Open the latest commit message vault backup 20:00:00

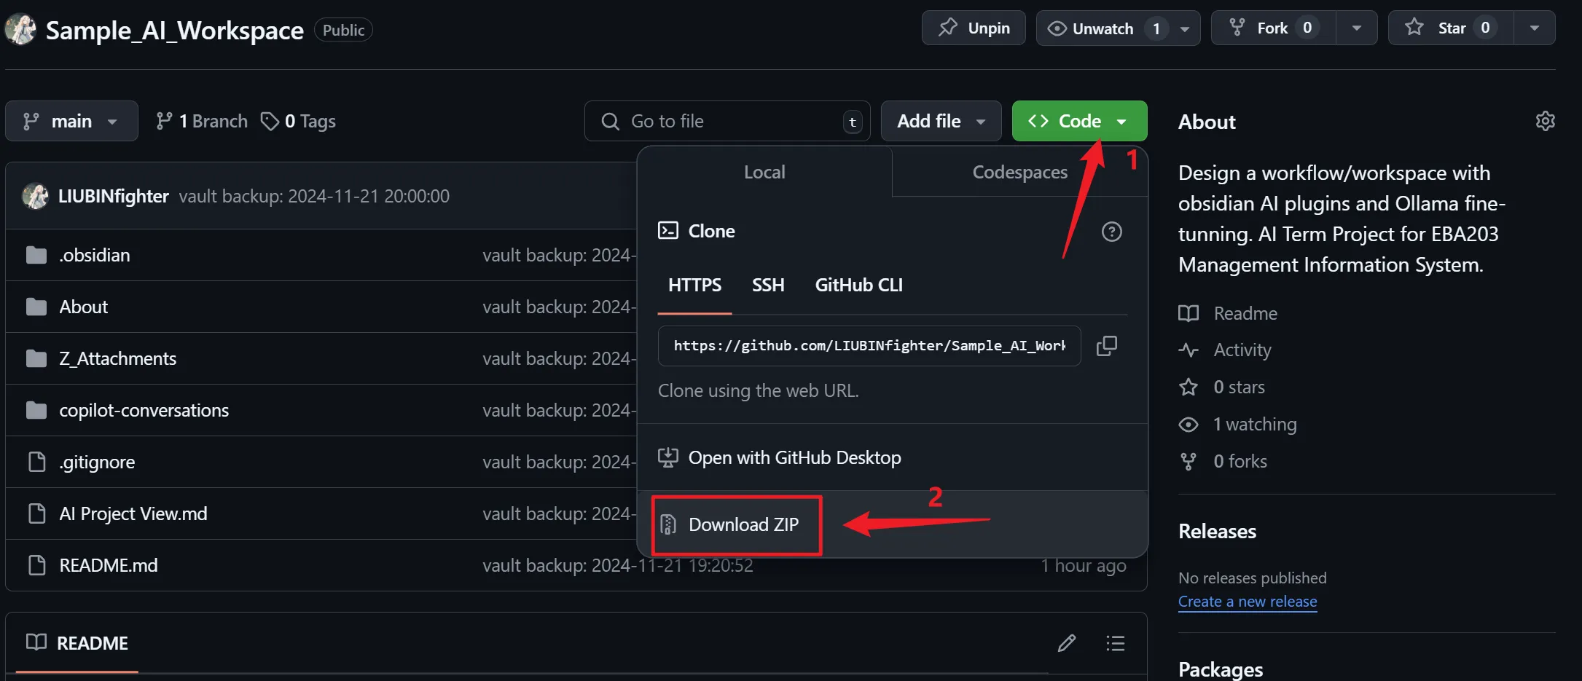314,196
